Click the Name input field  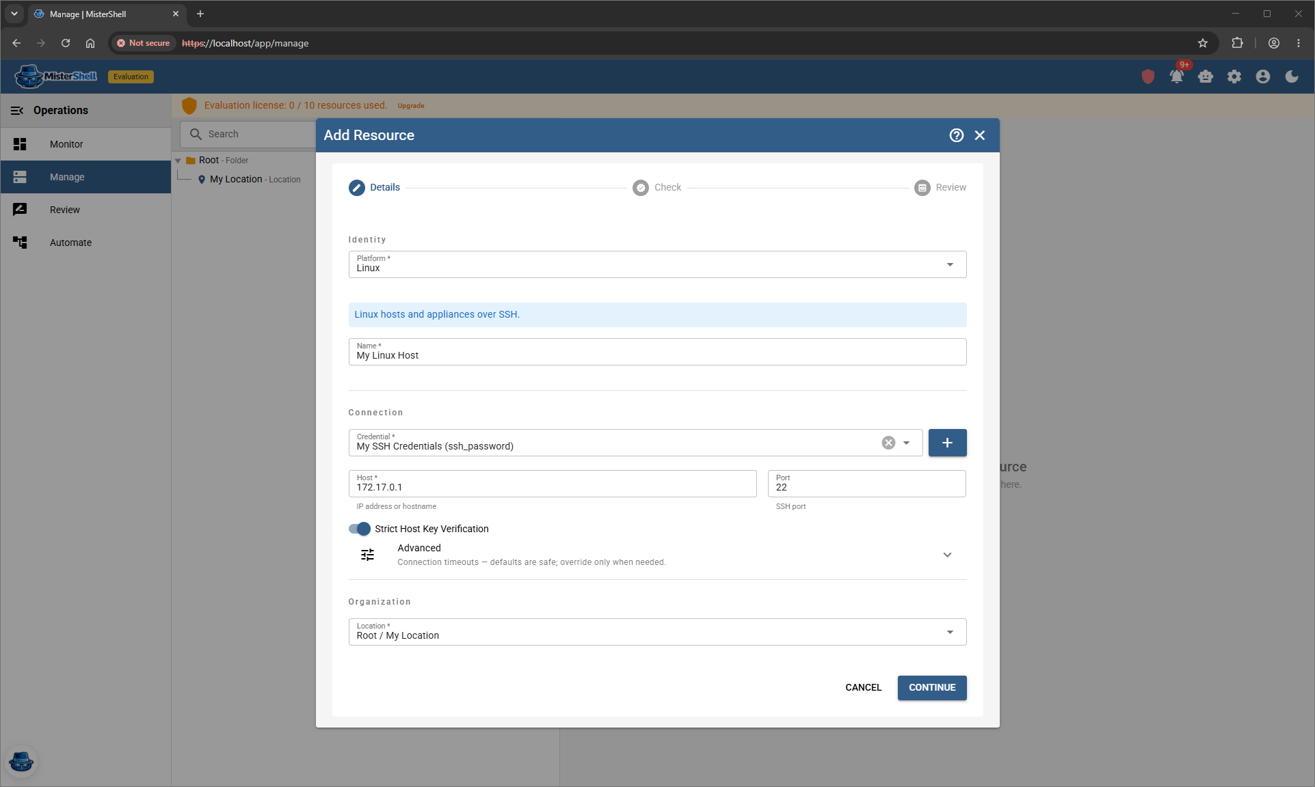click(657, 352)
